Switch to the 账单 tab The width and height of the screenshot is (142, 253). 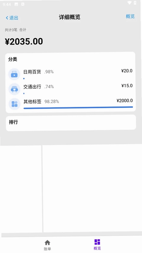click(x=47, y=245)
